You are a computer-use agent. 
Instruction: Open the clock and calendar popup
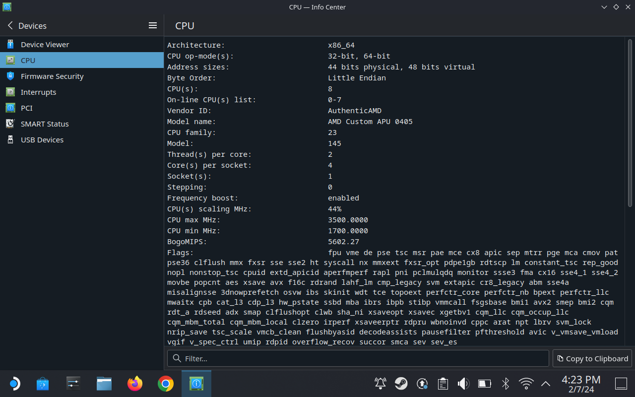click(x=581, y=384)
